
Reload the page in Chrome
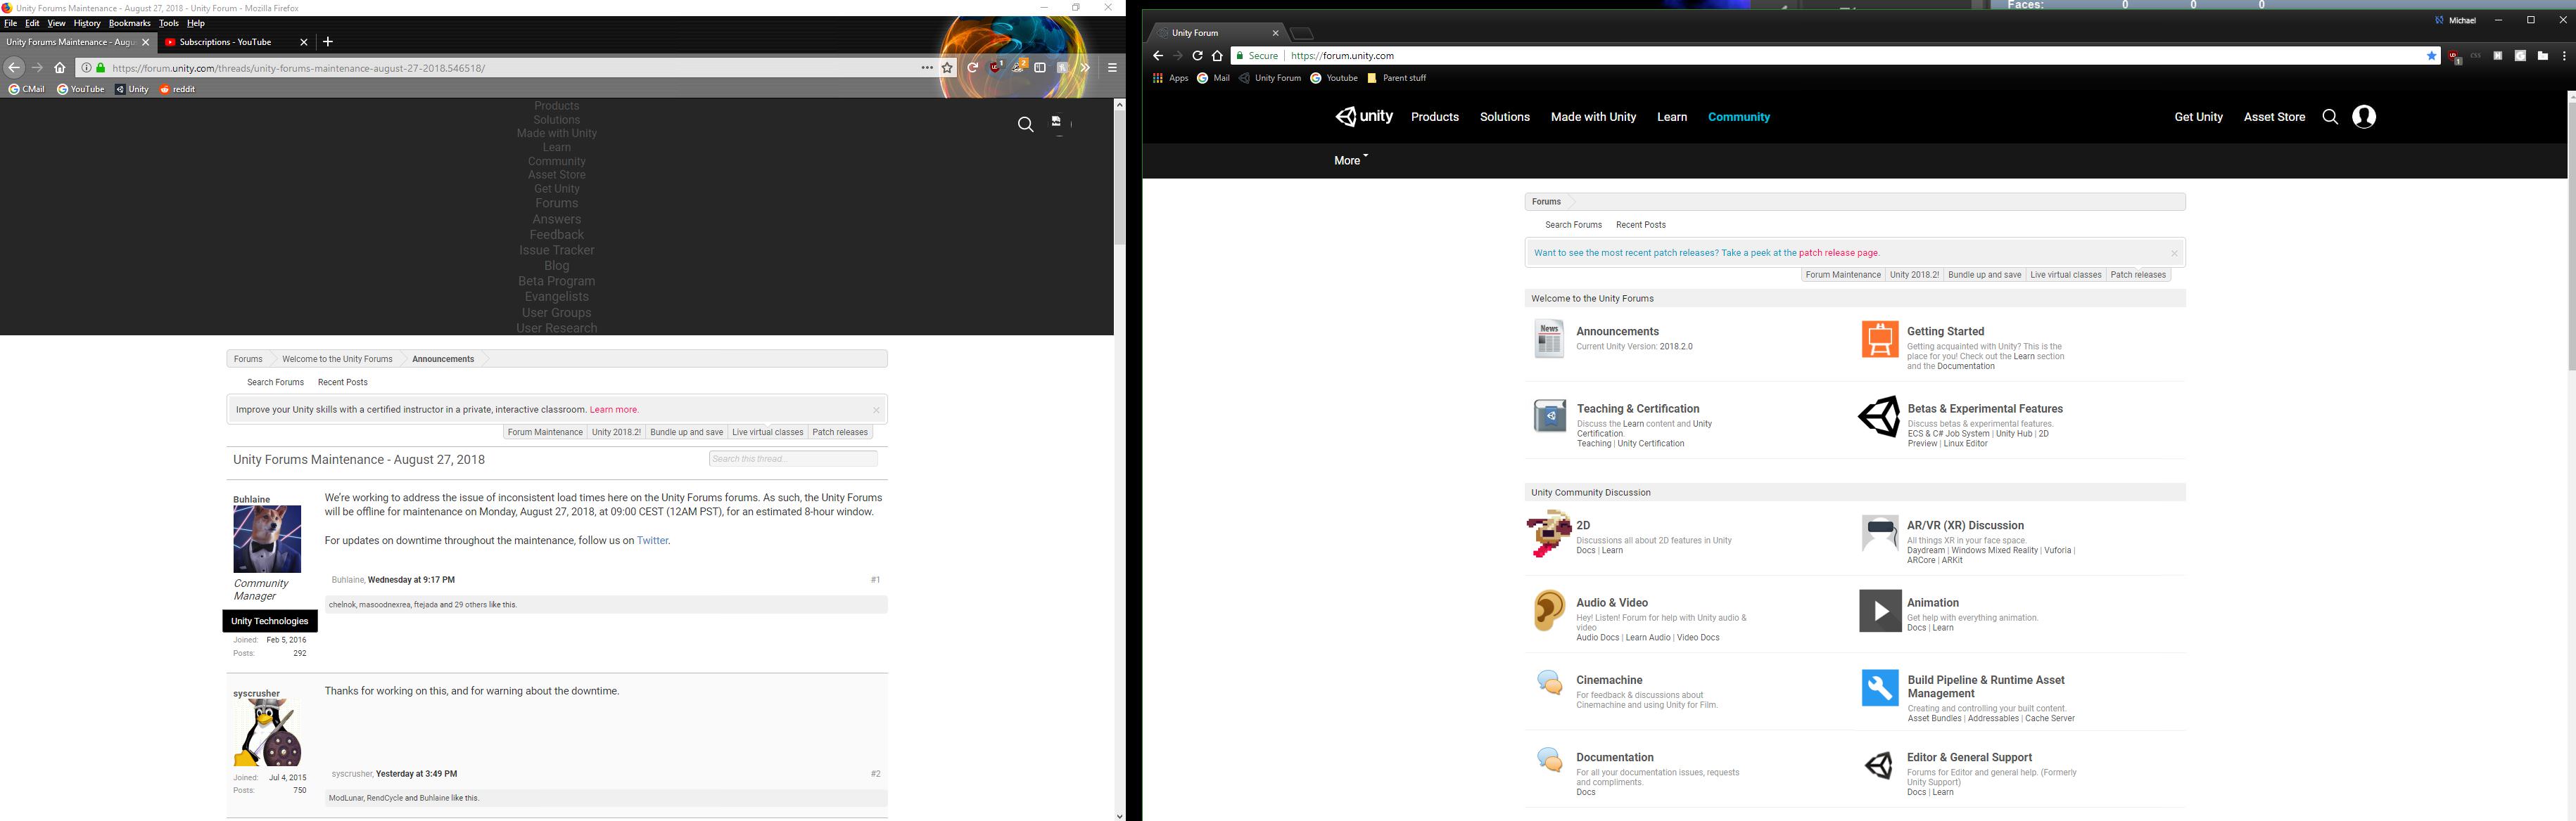(x=1197, y=56)
